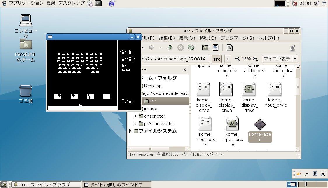The image size is (328, 188).
Task: Select the kome_display_drv.c file
Action: coord(204,97)
